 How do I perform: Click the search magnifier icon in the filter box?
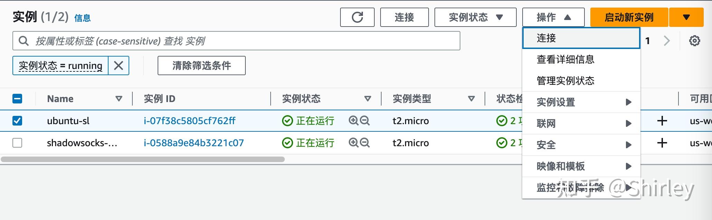pos(24,41)
